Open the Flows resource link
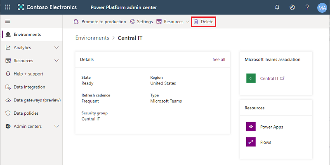The image size is (330, 165). click(x=266, y=142)
